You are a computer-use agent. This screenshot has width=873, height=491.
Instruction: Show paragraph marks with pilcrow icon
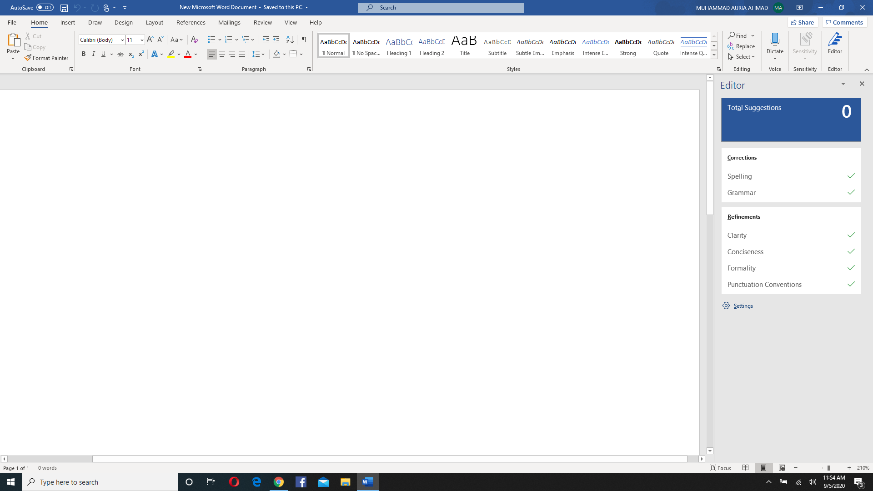pos(304,40)
